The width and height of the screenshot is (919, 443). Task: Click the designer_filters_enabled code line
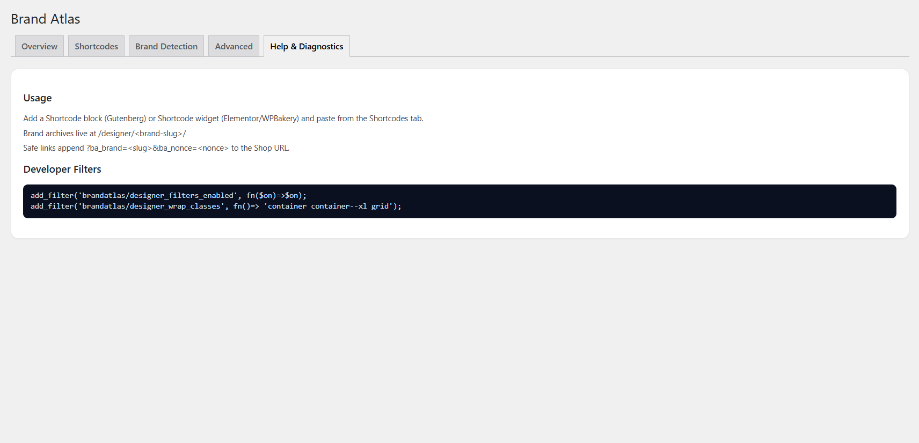[x=169, y=196]
